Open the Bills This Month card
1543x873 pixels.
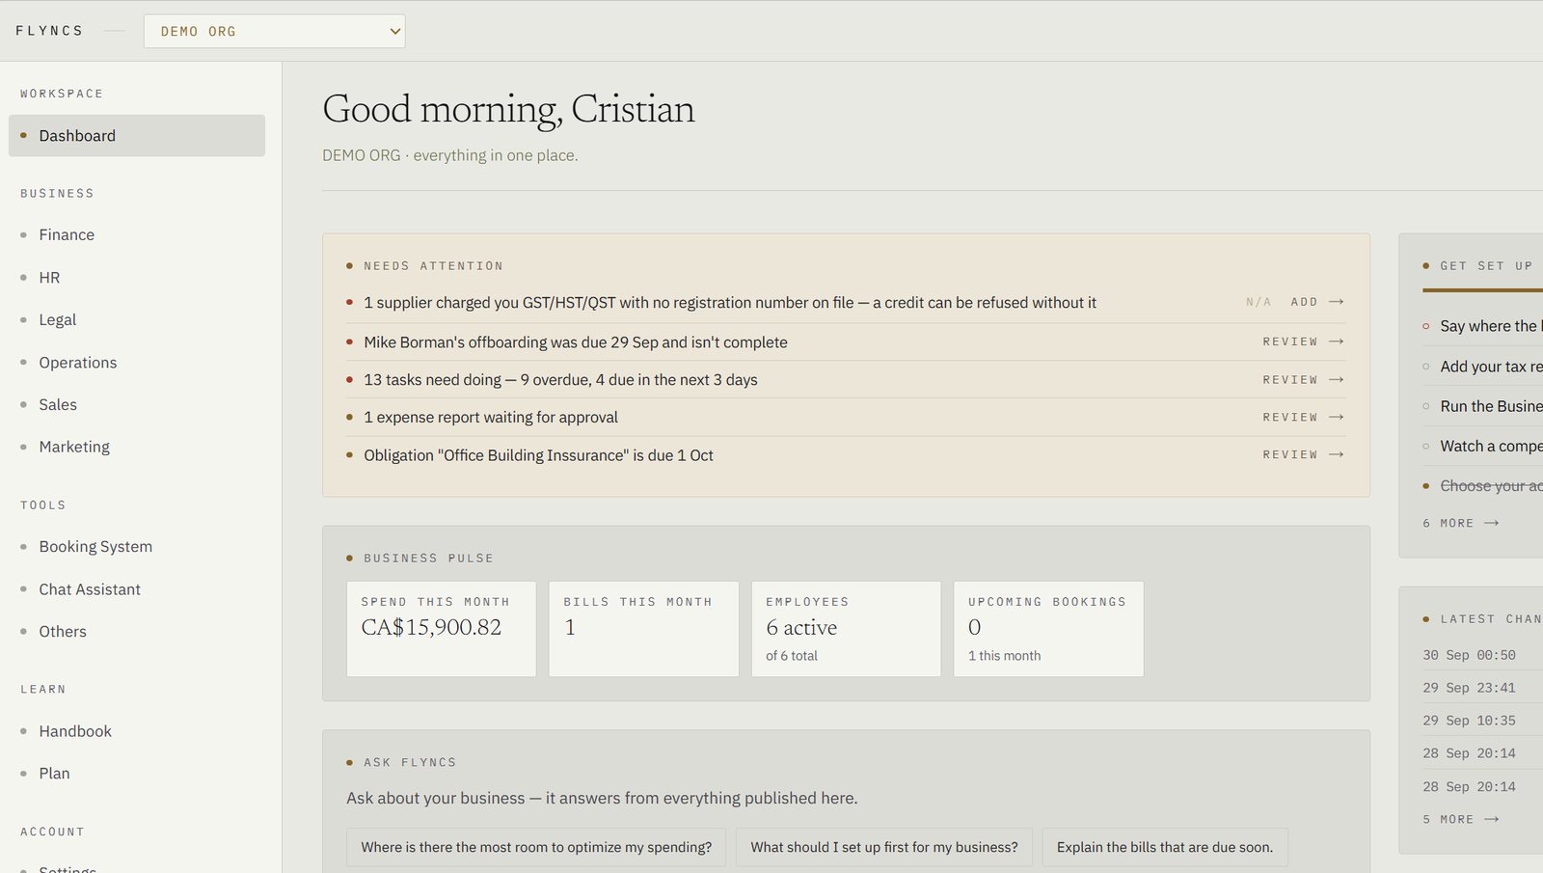(x=644, y=628)
